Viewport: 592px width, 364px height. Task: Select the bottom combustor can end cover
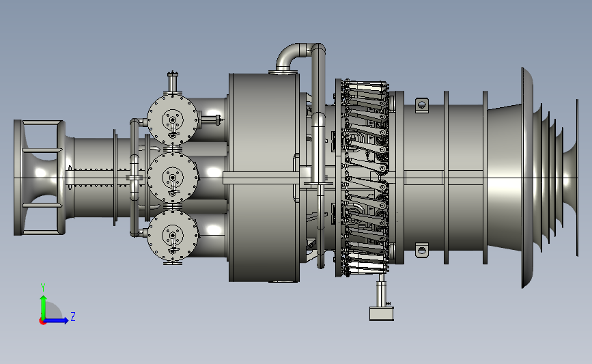click(173, 236)
